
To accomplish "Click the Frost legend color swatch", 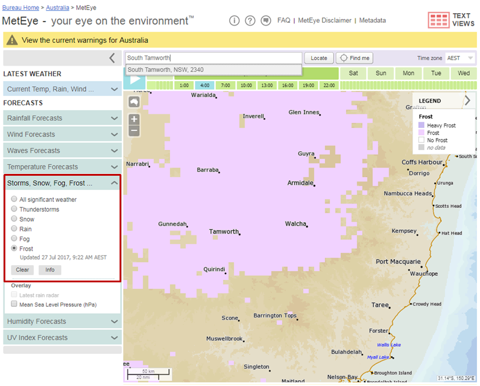I will 421,132.
